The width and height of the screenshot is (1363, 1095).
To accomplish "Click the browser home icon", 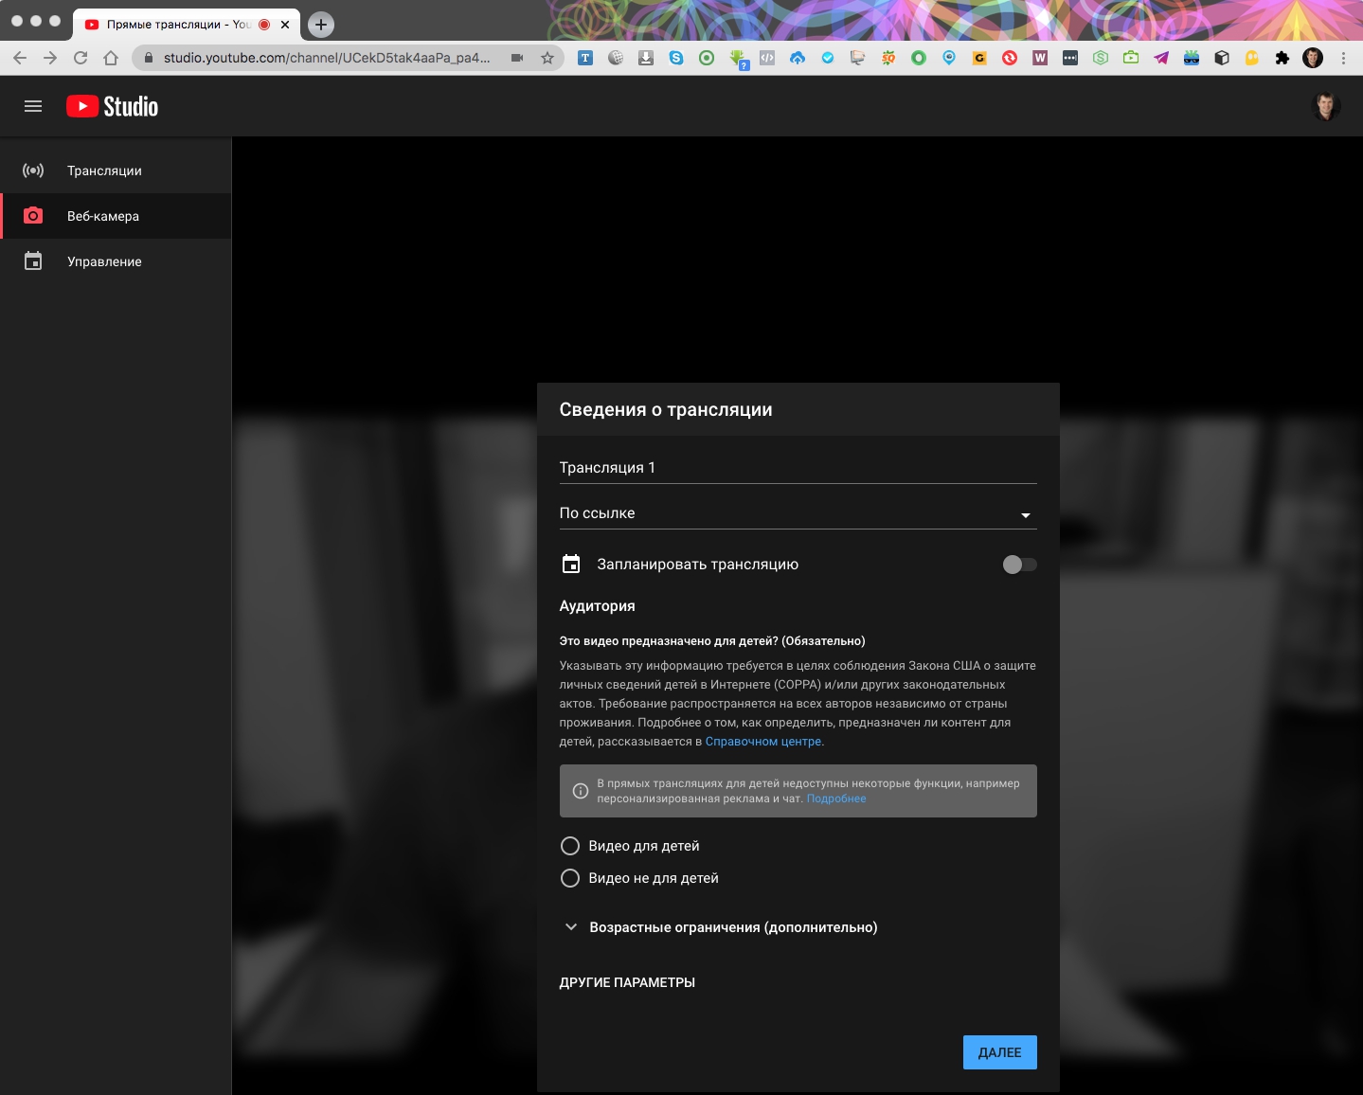I will tap(111, 58).
